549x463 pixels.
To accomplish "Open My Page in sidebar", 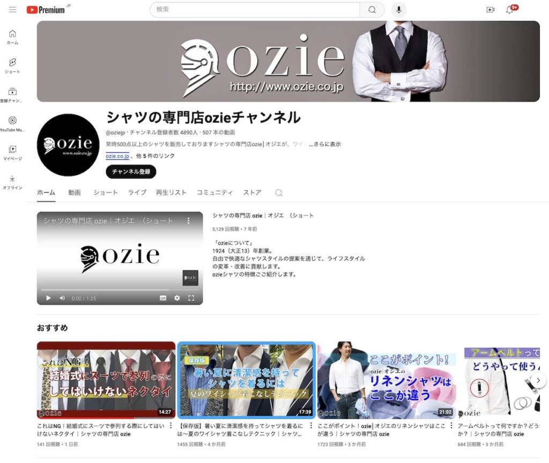I will tap(13, 153).
